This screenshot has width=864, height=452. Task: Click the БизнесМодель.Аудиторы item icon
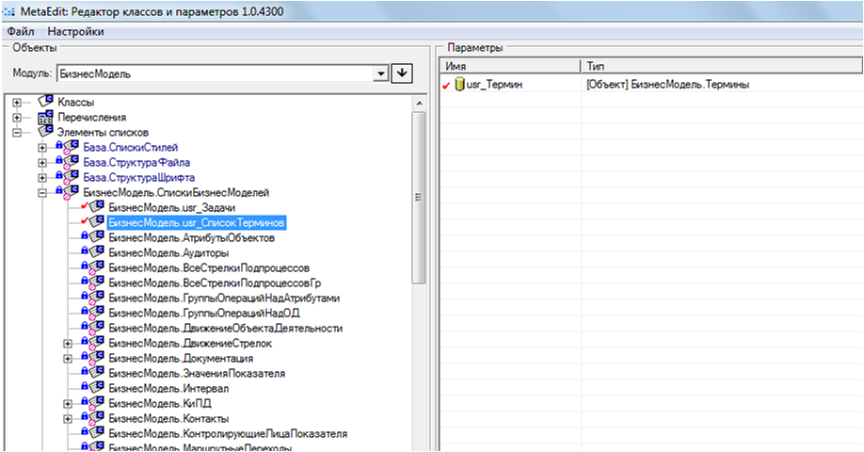click(x=95, y=253)
